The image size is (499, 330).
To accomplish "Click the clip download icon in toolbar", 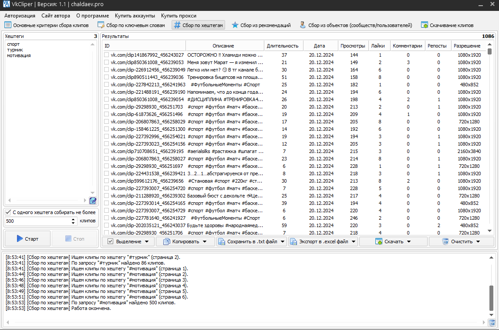I will [x=424, y=25].
